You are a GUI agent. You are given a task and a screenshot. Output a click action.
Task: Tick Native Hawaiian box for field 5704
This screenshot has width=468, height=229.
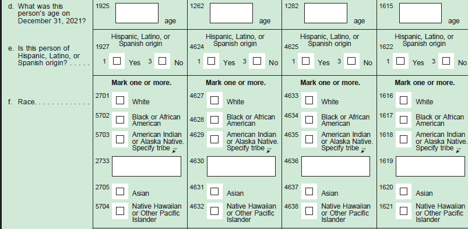click(120, 211)
